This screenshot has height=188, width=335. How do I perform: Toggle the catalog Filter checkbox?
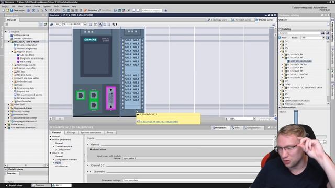pos(280,38)
